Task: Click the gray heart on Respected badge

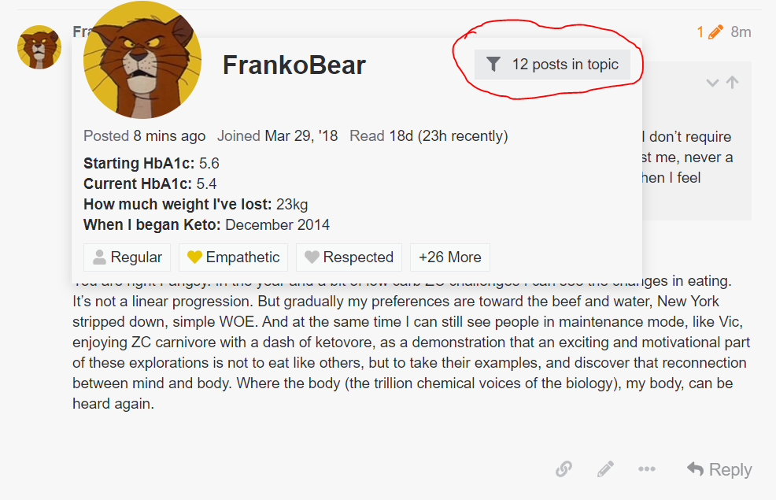Action: pyautogui.click(x=312, y=257)
